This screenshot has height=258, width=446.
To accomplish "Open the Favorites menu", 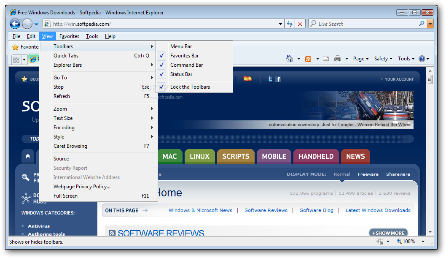I will [69, 36].
